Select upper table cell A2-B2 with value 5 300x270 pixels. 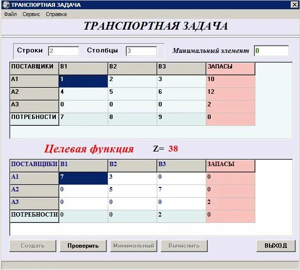[133, 94]
